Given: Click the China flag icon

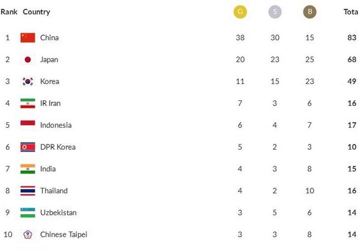Looking at the screenshot, I should tap(28, 38).
